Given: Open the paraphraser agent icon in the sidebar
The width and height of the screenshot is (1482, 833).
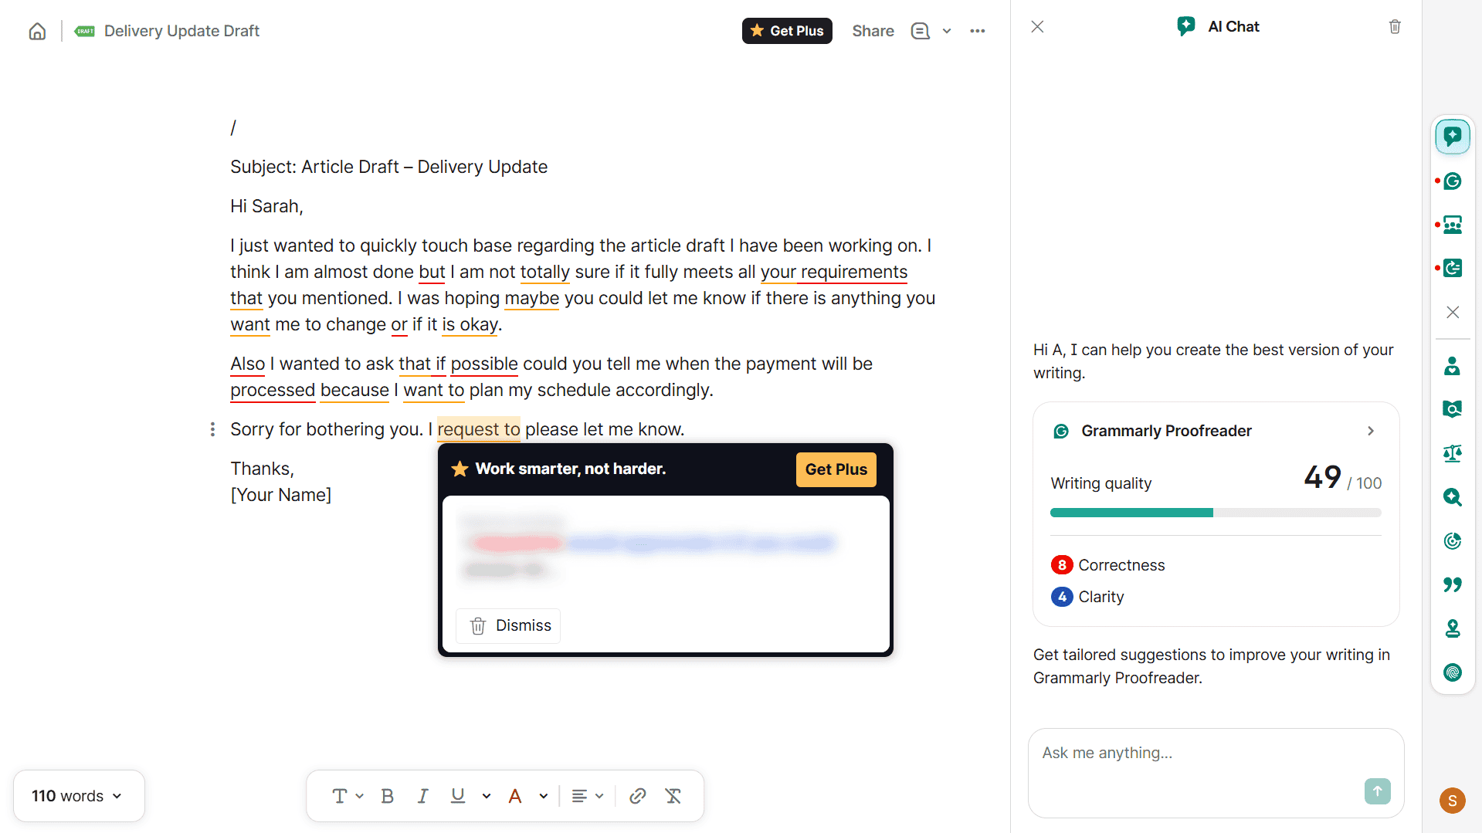Looking at the screenshot, I should pyautogui.click(x=1453, y=268).
